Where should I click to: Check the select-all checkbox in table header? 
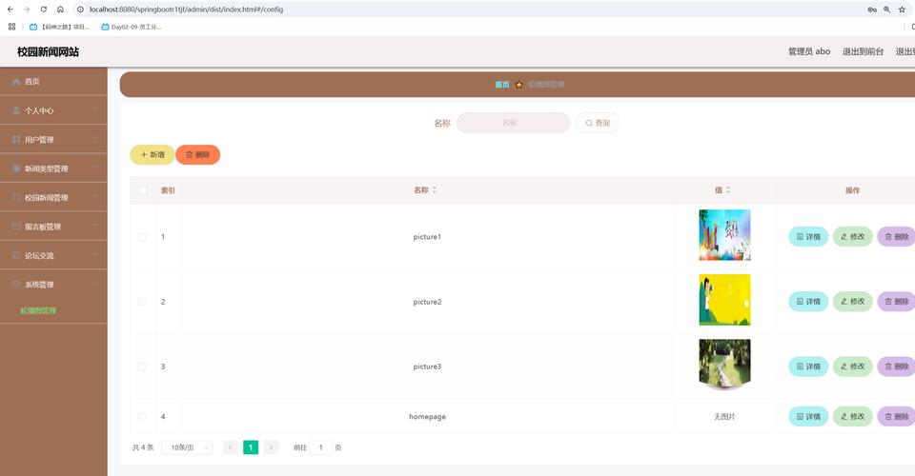[x=143, y=190]
